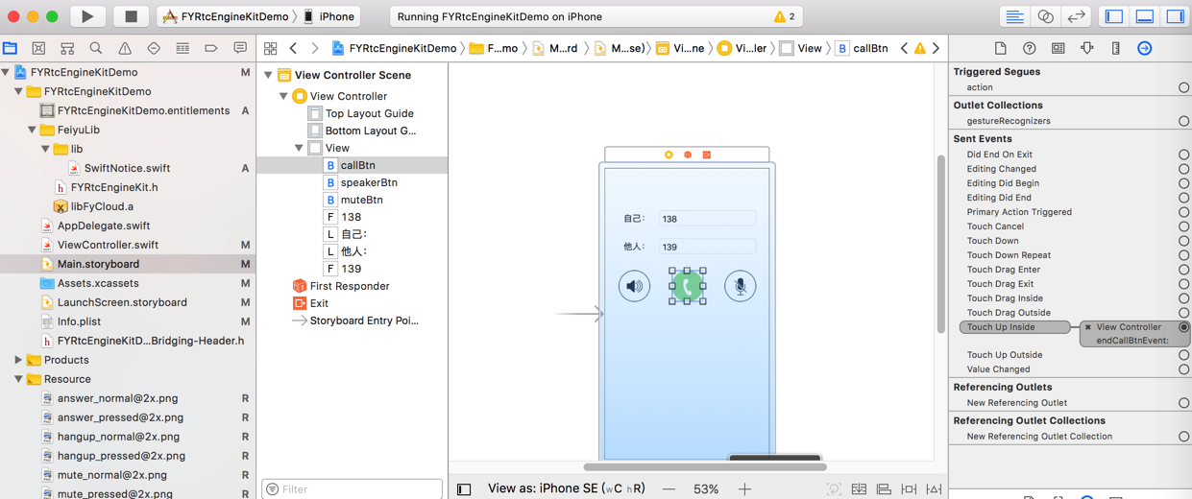The height and width of the screenshot is (499, 1192).
Task: Collapse the lib folder
Action: click(x=45, y=149)
